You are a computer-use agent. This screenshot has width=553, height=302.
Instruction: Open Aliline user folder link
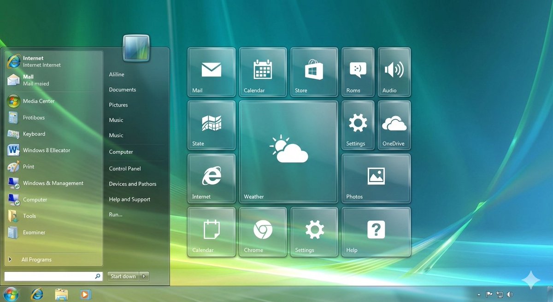117,74
